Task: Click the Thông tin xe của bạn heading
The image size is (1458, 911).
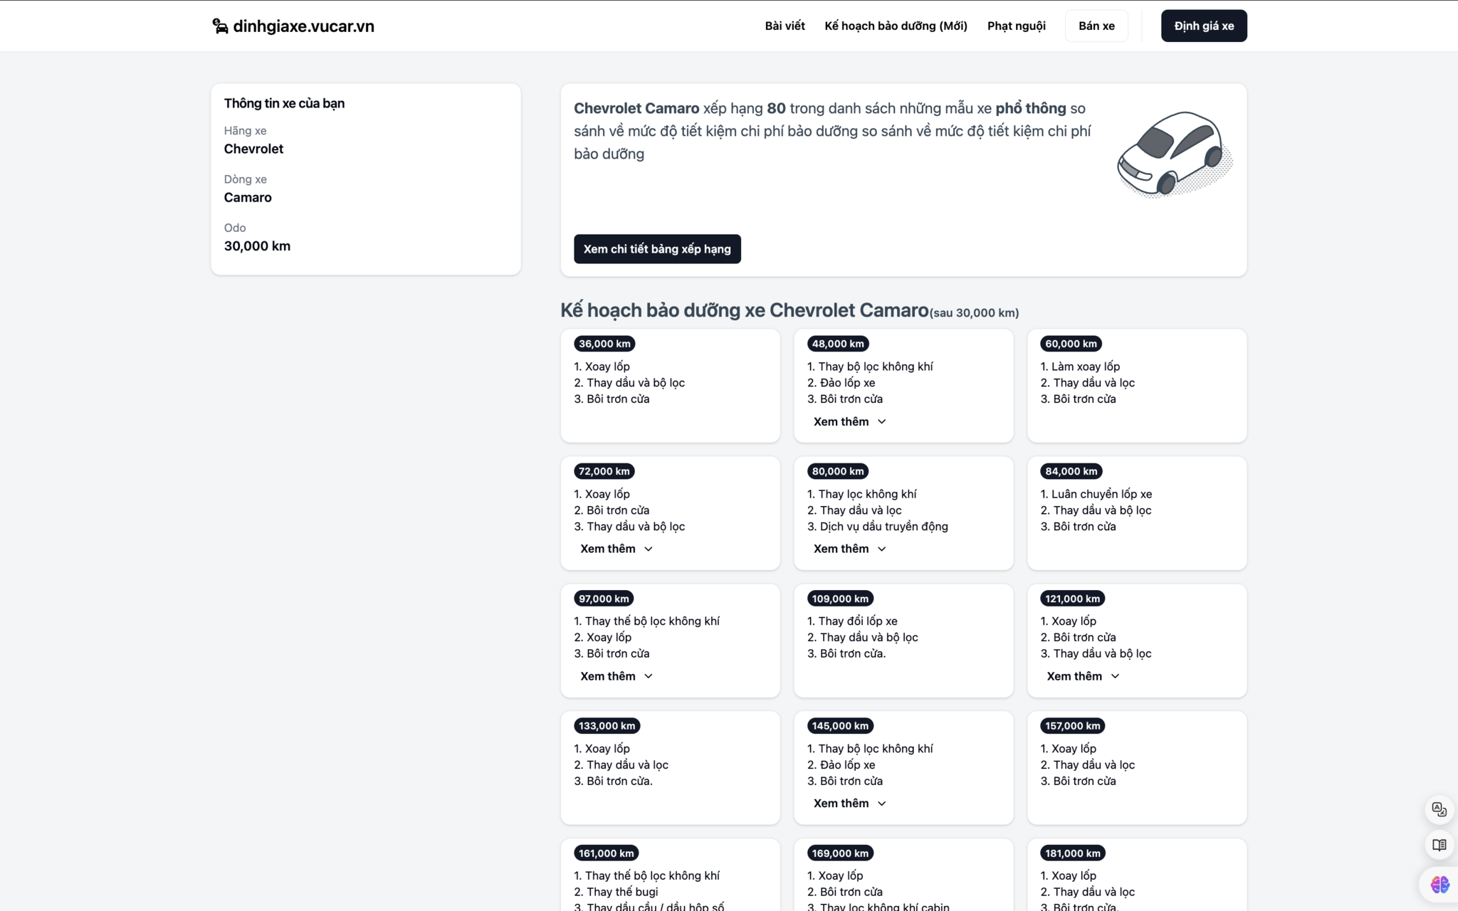Action: click(284, 103)
